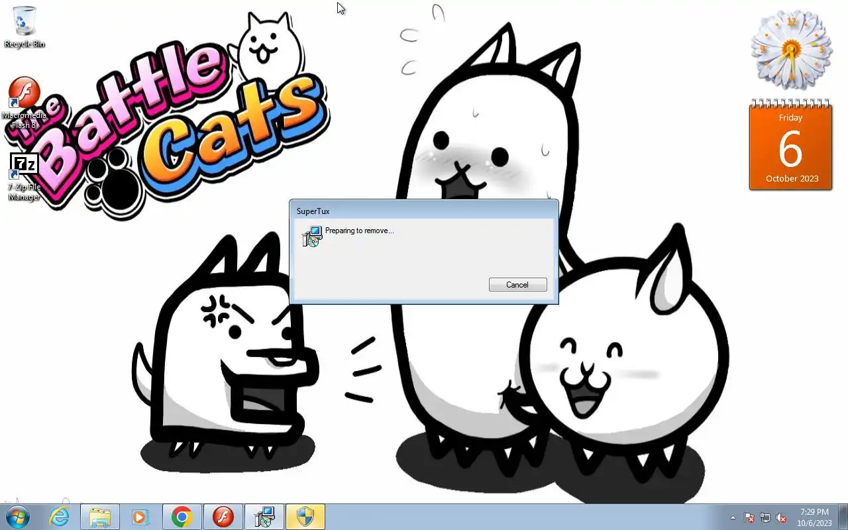Image resolution: width=848 pixels, height=530 pixels.
Task: Open the Windows Start menu
Action: pos(17,517)
